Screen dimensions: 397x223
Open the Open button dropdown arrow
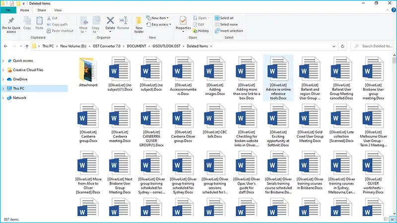click(208, 18)
